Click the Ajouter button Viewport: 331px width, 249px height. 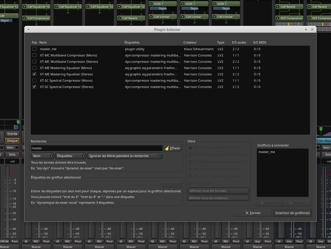(268, 203)
